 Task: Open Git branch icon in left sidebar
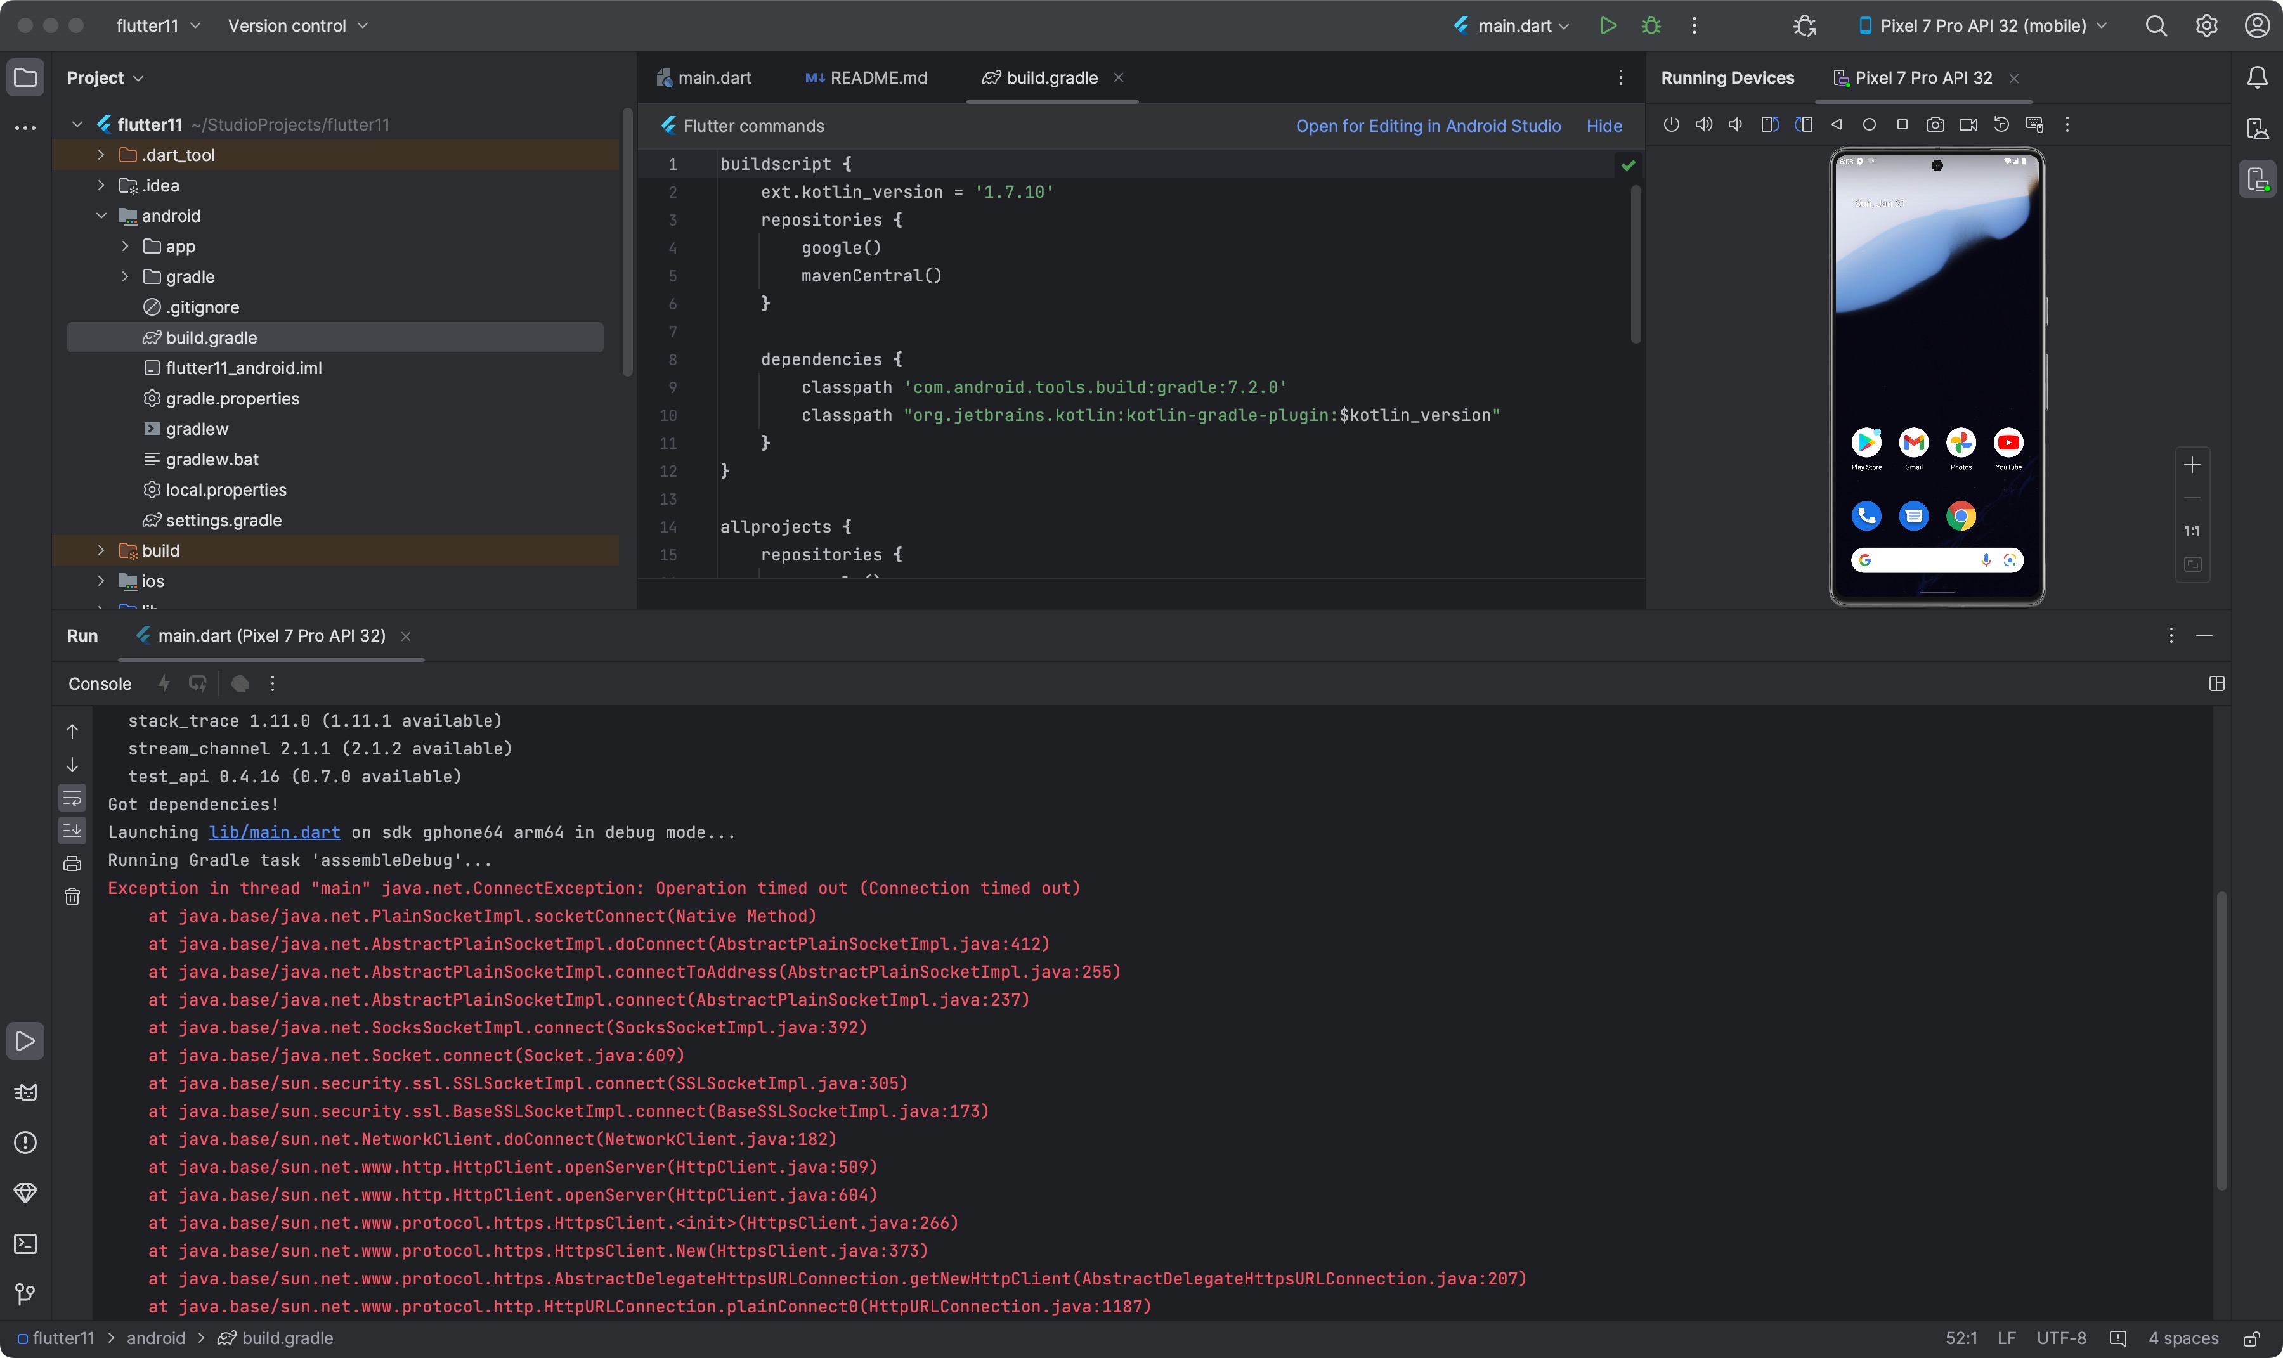point(25,1294)
